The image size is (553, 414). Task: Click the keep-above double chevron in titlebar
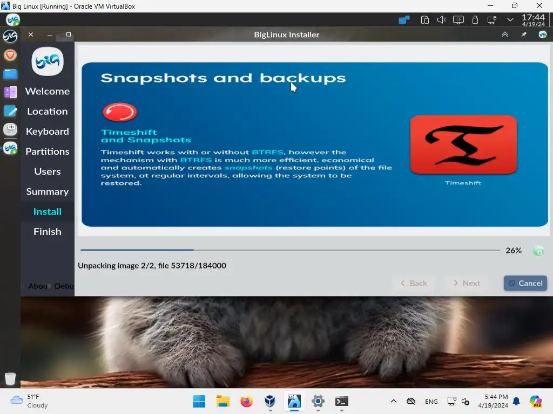click(505, 34)
